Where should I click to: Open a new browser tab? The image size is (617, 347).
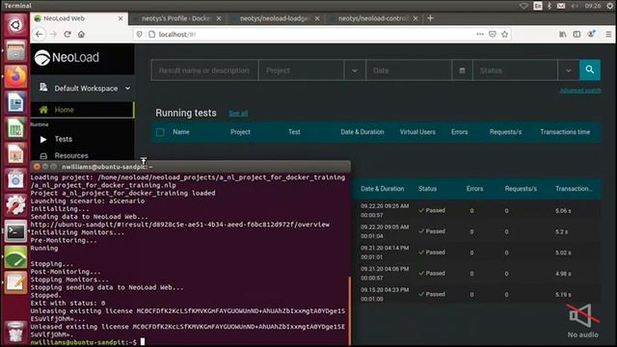pos(430,18)
